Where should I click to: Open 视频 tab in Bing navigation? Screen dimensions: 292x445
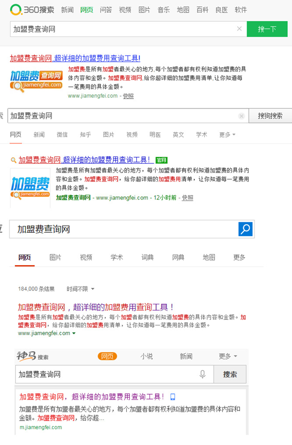86,257
